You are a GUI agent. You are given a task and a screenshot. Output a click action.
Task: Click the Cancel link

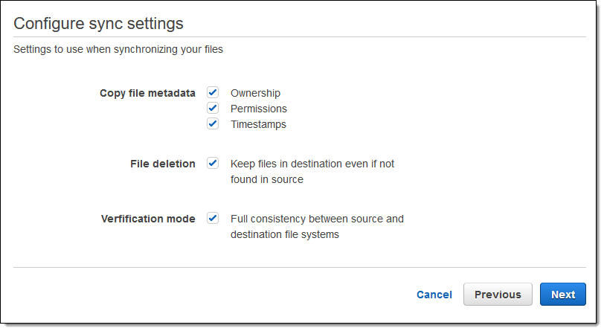coord(434,295)
